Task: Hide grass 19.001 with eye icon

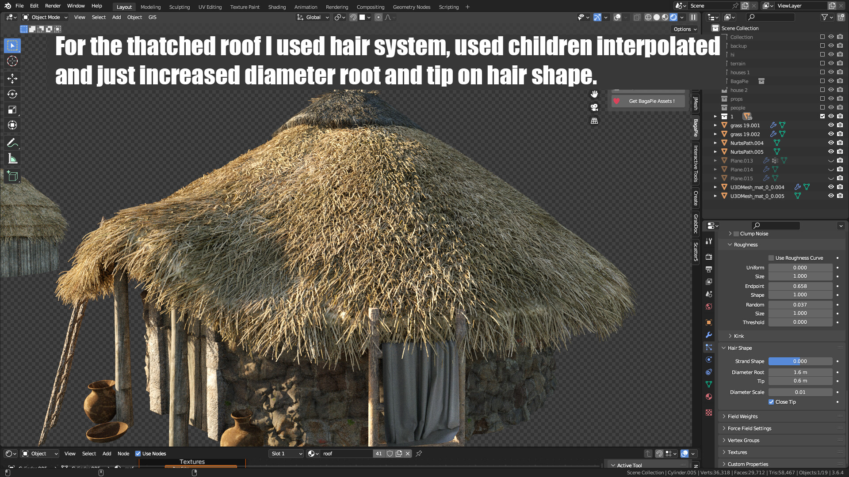Action: 831,125
